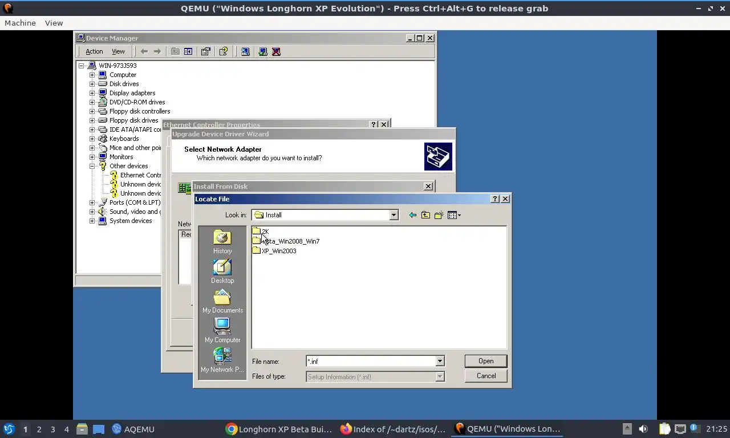This screenshot has height=438, width=730.
Task: Click the Help icon in Device Manager toolbar
Action: point(224,51)
